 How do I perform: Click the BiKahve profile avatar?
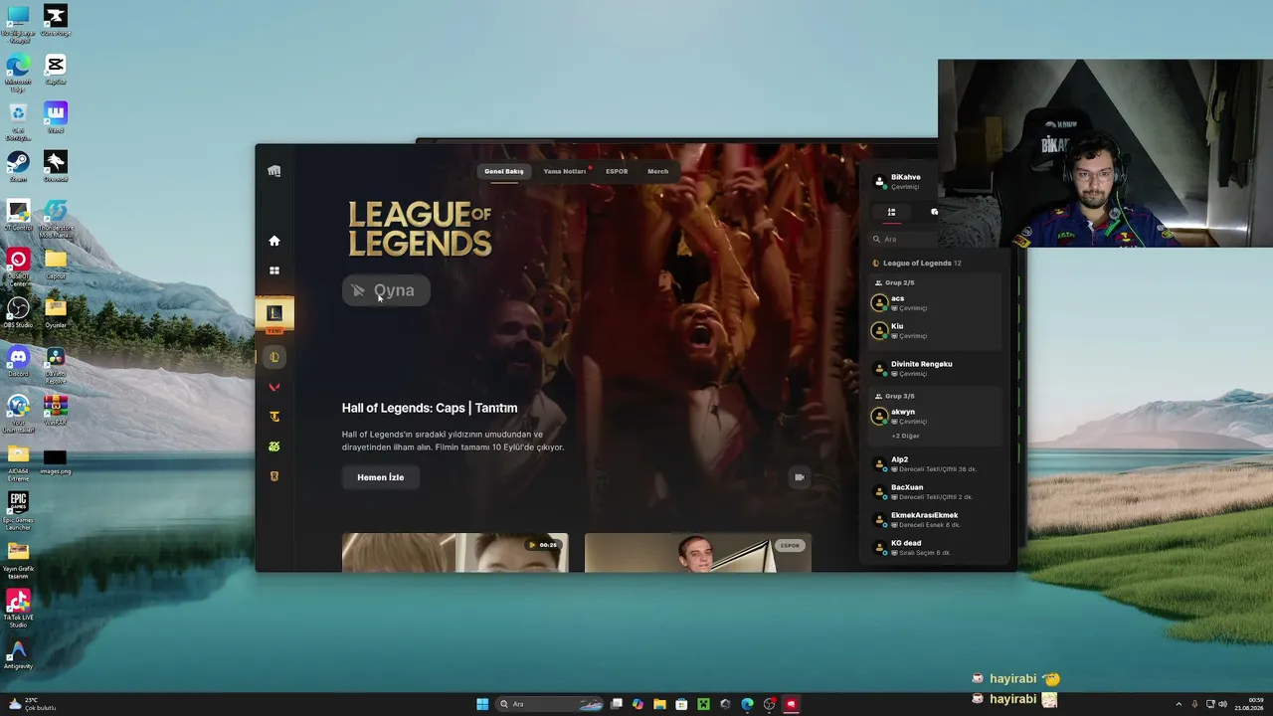(879, 182)
